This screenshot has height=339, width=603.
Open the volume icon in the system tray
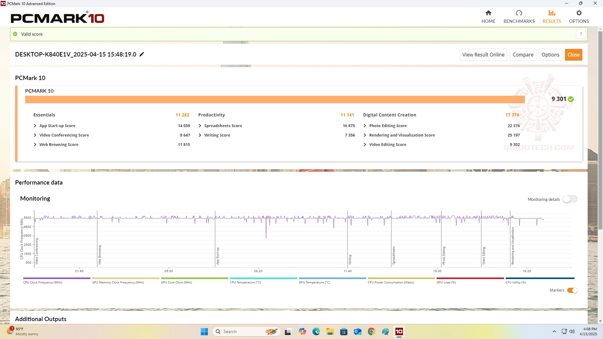tap(572, 331)
